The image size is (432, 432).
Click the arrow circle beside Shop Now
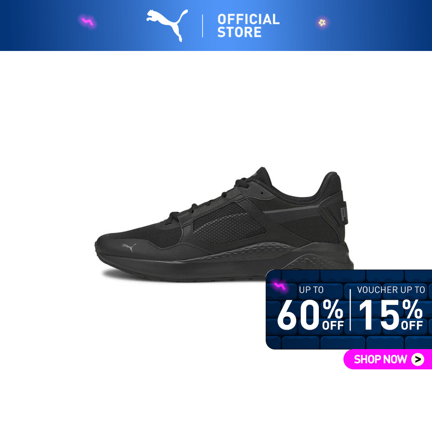[418, 359]
